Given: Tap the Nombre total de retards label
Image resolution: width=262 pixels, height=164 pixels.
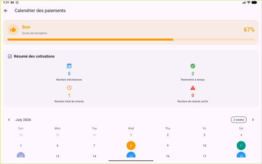Looking at the screenshot, I should coord(69,101).
